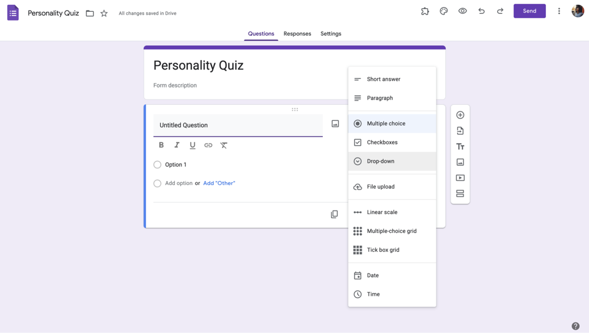The height and width of the screenshot is (333, 589).
Task: Open the add-ons puzzle icon
Action: [x=425, y=11]
